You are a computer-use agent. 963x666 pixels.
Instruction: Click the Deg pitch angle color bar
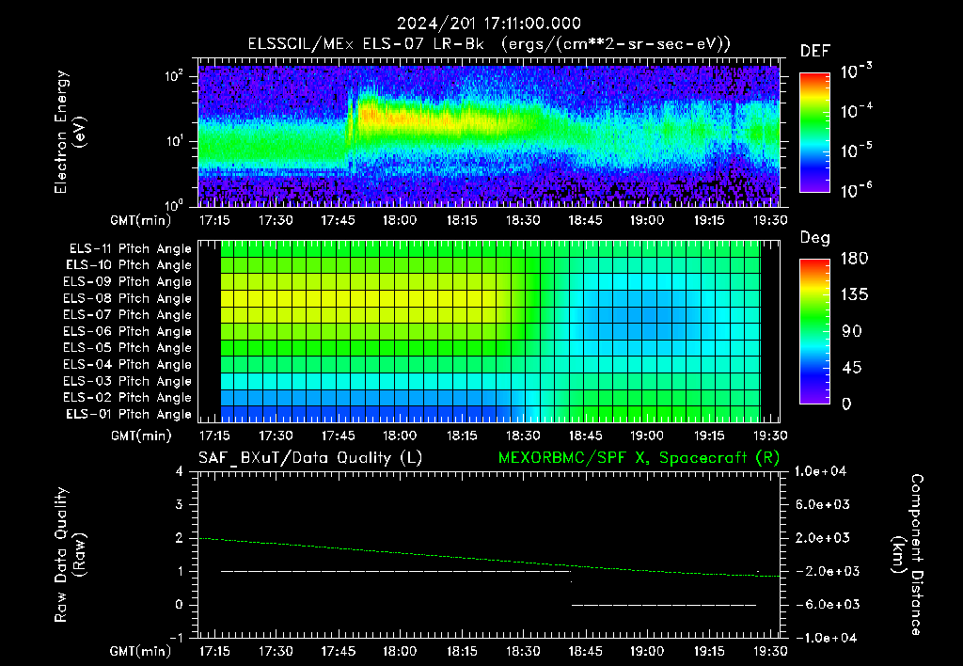pos(814,331)
